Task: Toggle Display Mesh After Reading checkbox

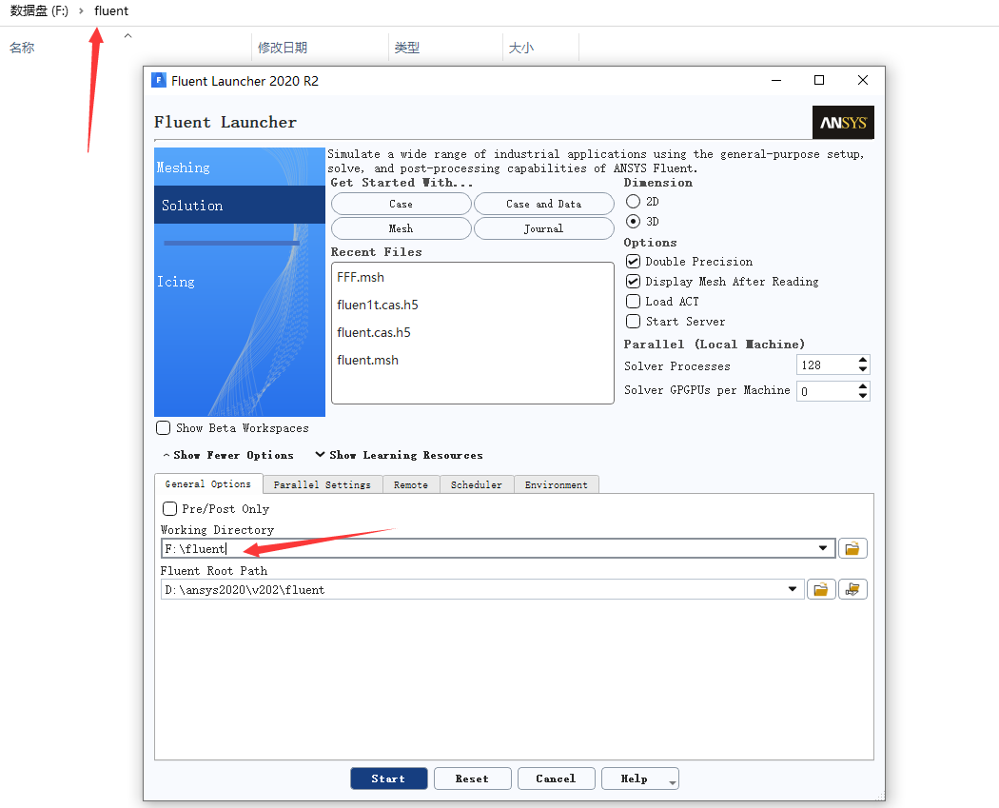Action: click(x=633, y=281)
